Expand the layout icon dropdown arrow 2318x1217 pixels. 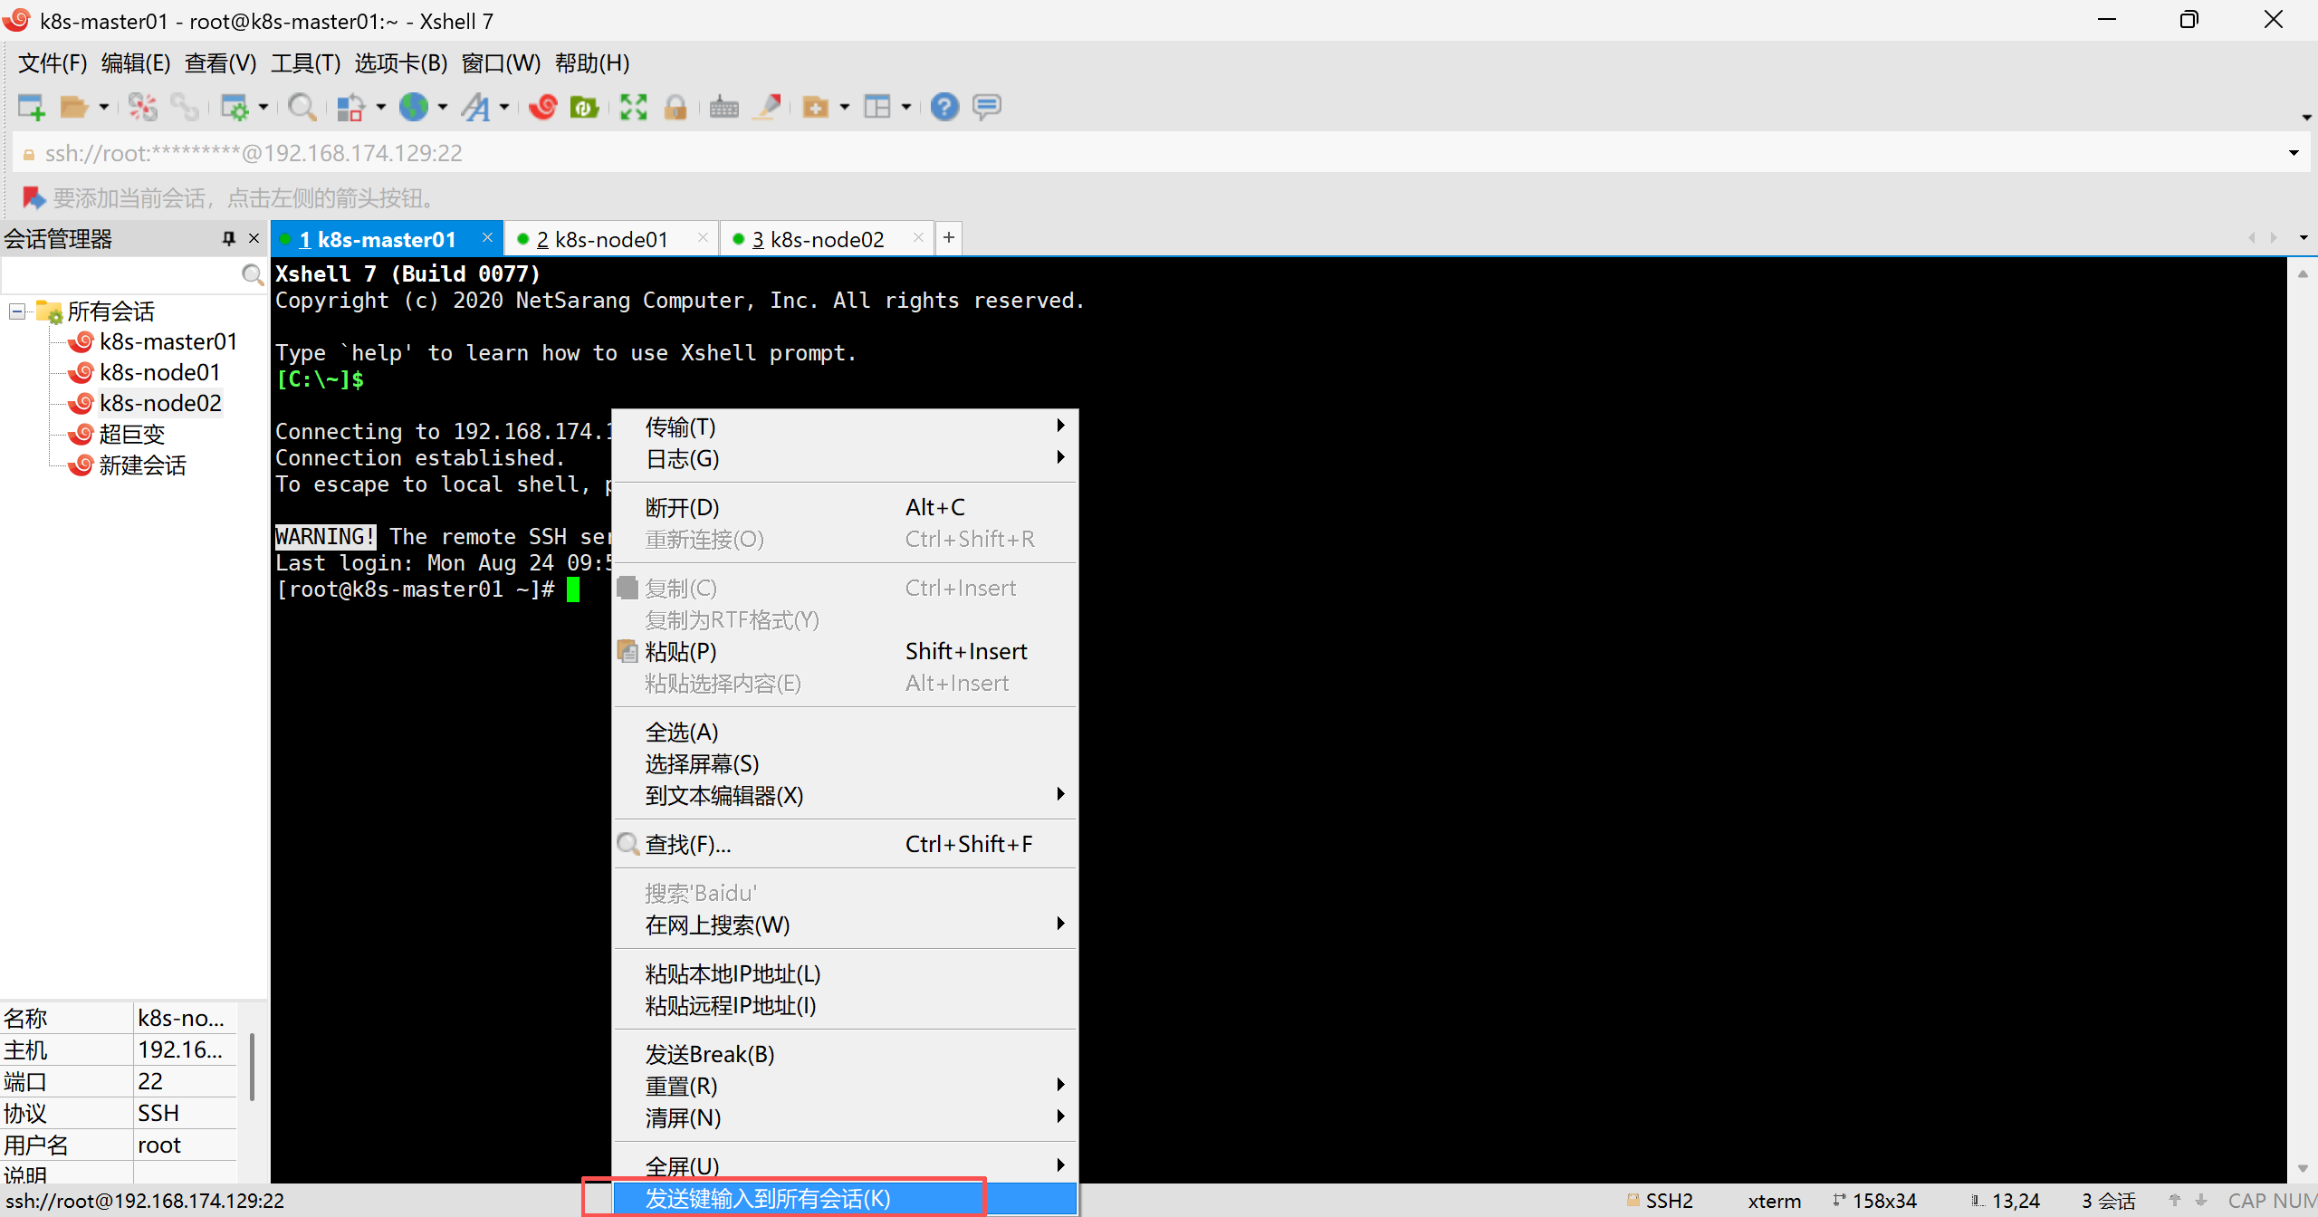(906, 107)
